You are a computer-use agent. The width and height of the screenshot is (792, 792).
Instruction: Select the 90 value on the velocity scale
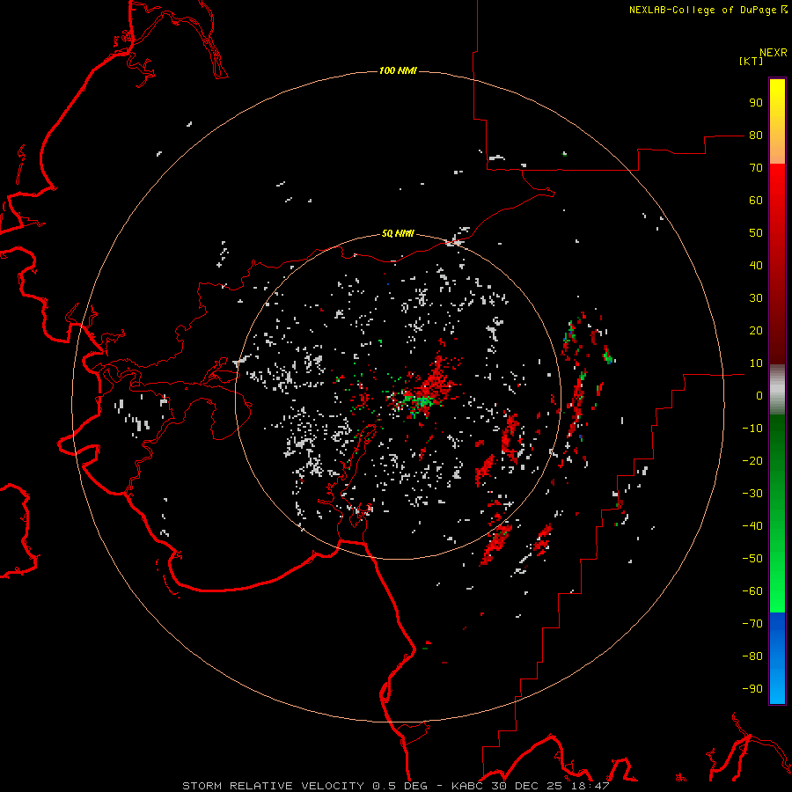tap(756, 103)
